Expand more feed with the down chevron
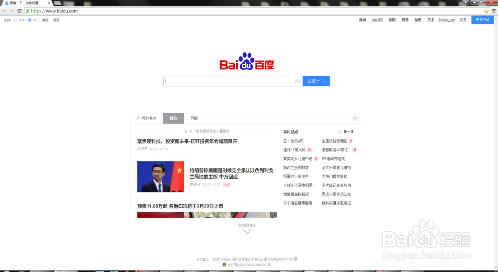The height and width of the screenshot is (272, 498). click(x=247, y=232)
